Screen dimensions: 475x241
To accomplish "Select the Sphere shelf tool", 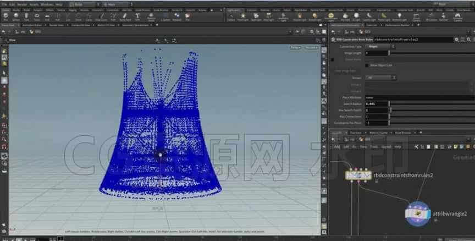I will [16, 17].
